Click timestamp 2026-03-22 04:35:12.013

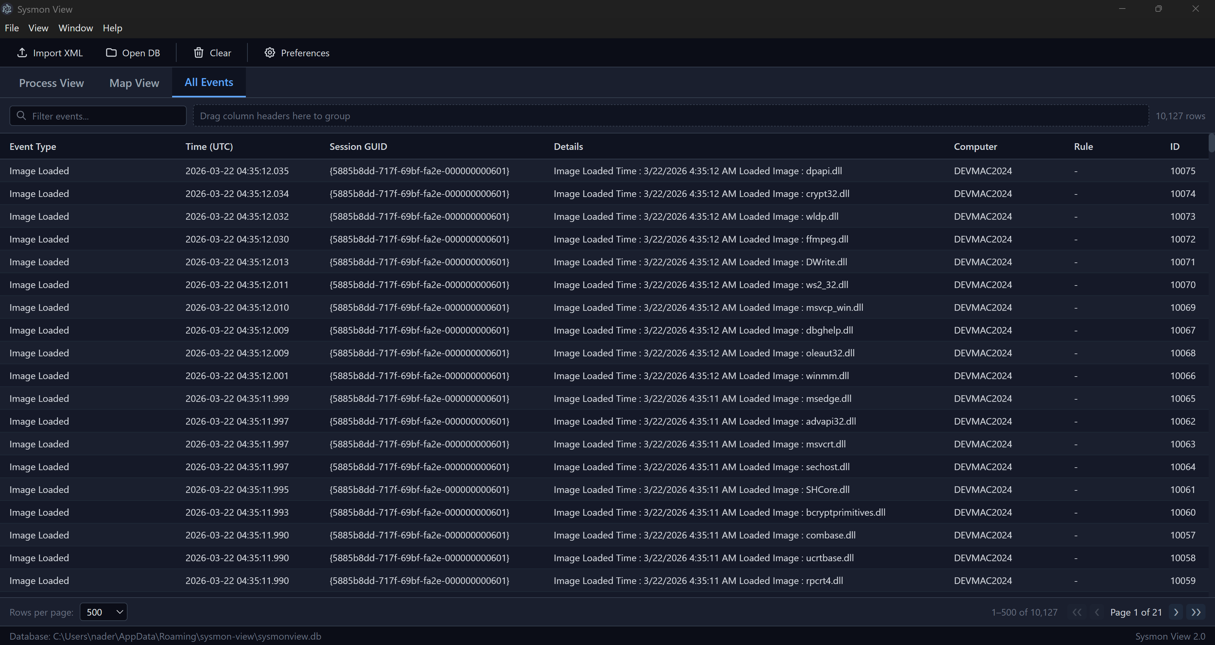[x=237, y=262]
